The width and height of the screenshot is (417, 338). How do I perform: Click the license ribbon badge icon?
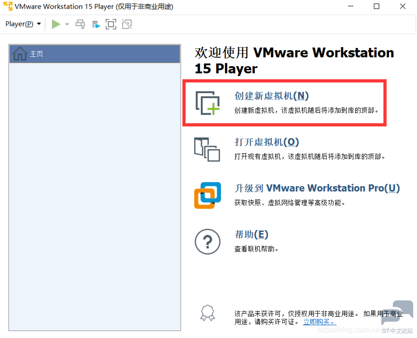tap(207, 313)
